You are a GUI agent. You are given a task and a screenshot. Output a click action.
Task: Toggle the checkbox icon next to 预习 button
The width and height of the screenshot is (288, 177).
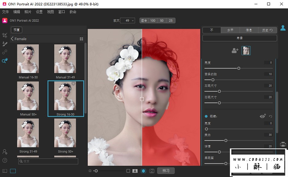(152, 171)
